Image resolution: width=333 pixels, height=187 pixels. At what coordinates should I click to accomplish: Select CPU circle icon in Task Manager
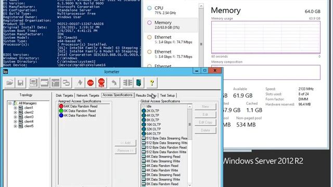pyautogui.click(x=149, y=8)
